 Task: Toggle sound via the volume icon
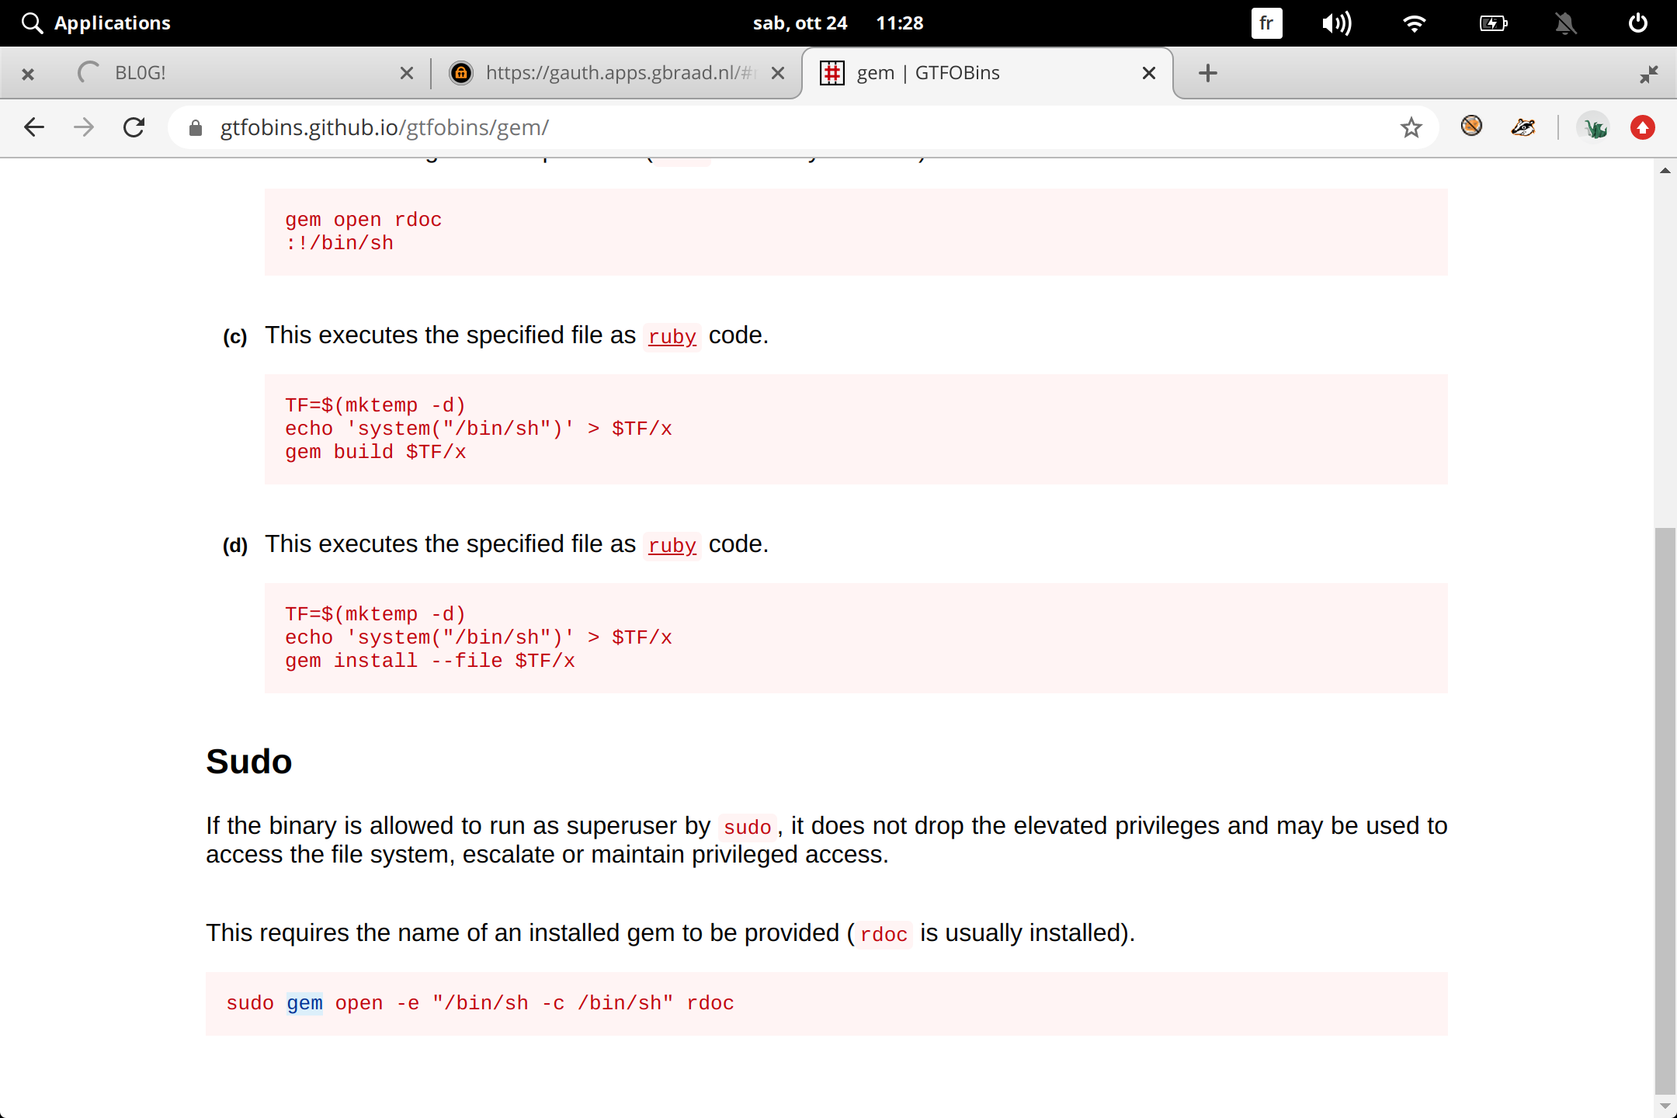click(x=1336, y=23)
